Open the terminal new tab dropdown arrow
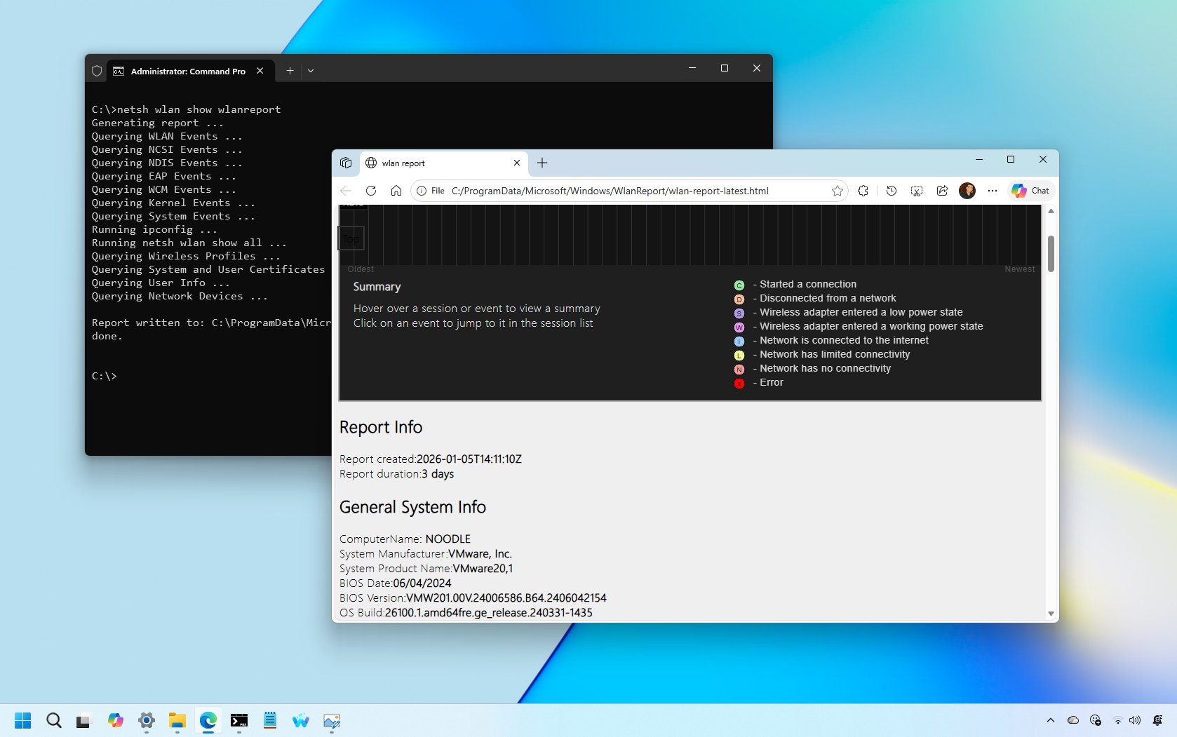 311,70
